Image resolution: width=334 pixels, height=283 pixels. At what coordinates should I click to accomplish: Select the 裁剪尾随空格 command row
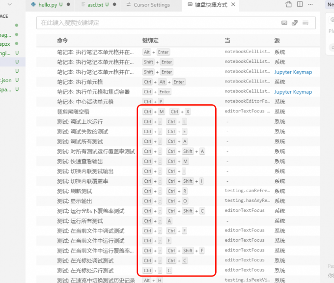pos(178,112)
